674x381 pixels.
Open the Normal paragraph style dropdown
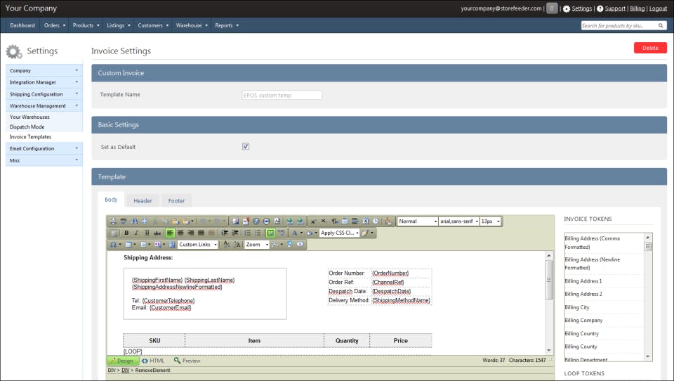[x=417, y=221]
